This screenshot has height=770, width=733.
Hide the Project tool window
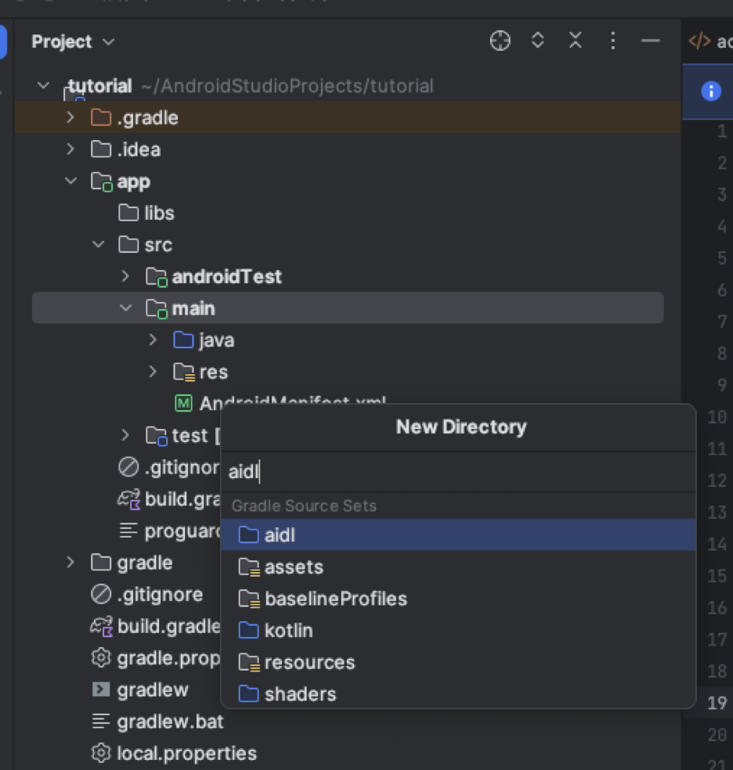point(650,41)
